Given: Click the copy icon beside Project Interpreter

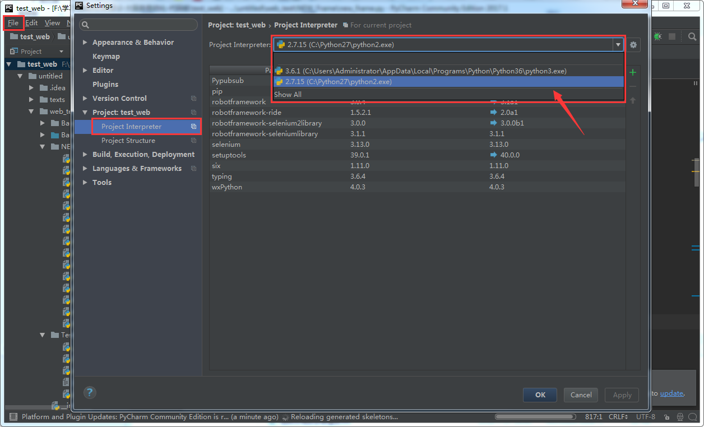Looking at the screenshot, I should 193,127.
